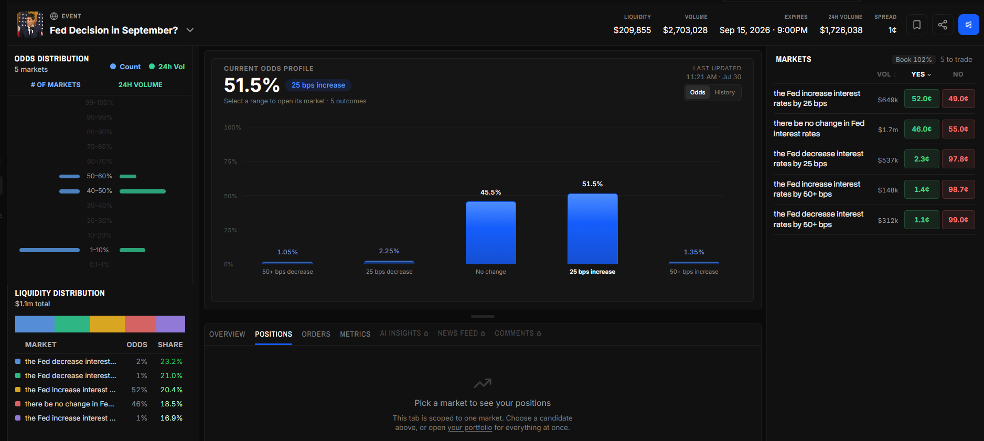
Task: Buy Yes at 46.0¢ for no change
Action: coord(922,129)
